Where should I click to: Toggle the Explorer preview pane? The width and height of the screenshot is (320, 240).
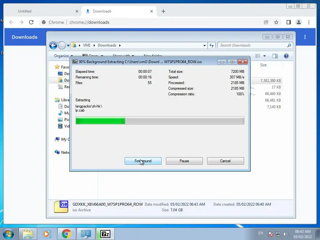point(275,56)
